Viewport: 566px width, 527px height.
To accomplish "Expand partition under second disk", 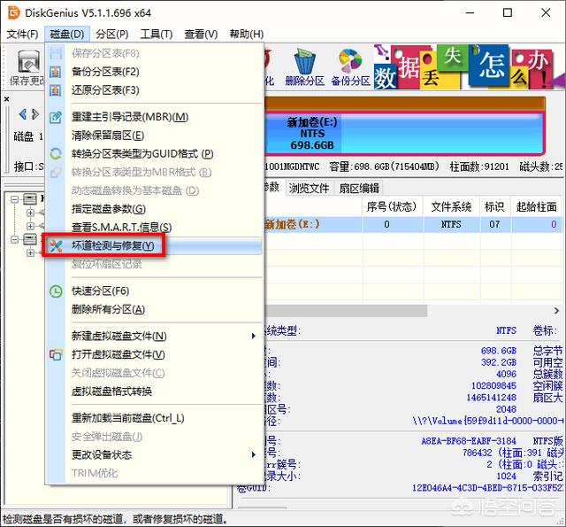I will (30, 252).
